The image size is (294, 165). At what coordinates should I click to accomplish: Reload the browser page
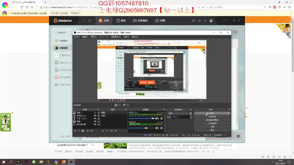tap(22, 7)
